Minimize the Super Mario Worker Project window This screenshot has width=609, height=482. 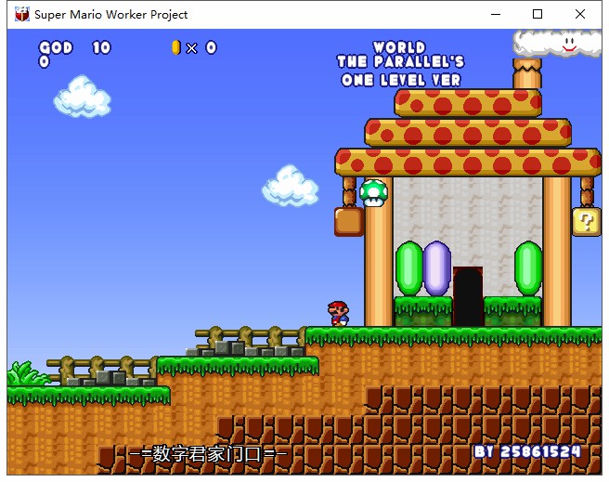click(496, 14)
